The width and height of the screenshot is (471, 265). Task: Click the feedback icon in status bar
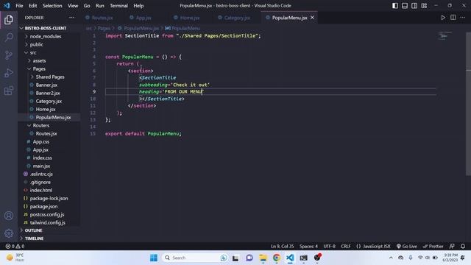click(452, 246)
